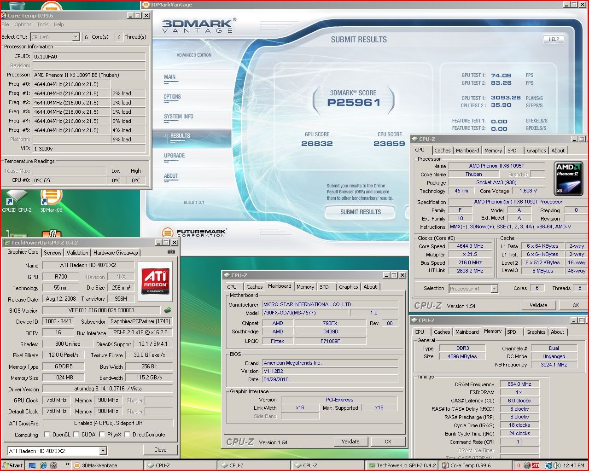The width and height of the screenshot is (589, 471).
Task: Click Validate in the top CPU-Z window
Action: tap(538, 305)
